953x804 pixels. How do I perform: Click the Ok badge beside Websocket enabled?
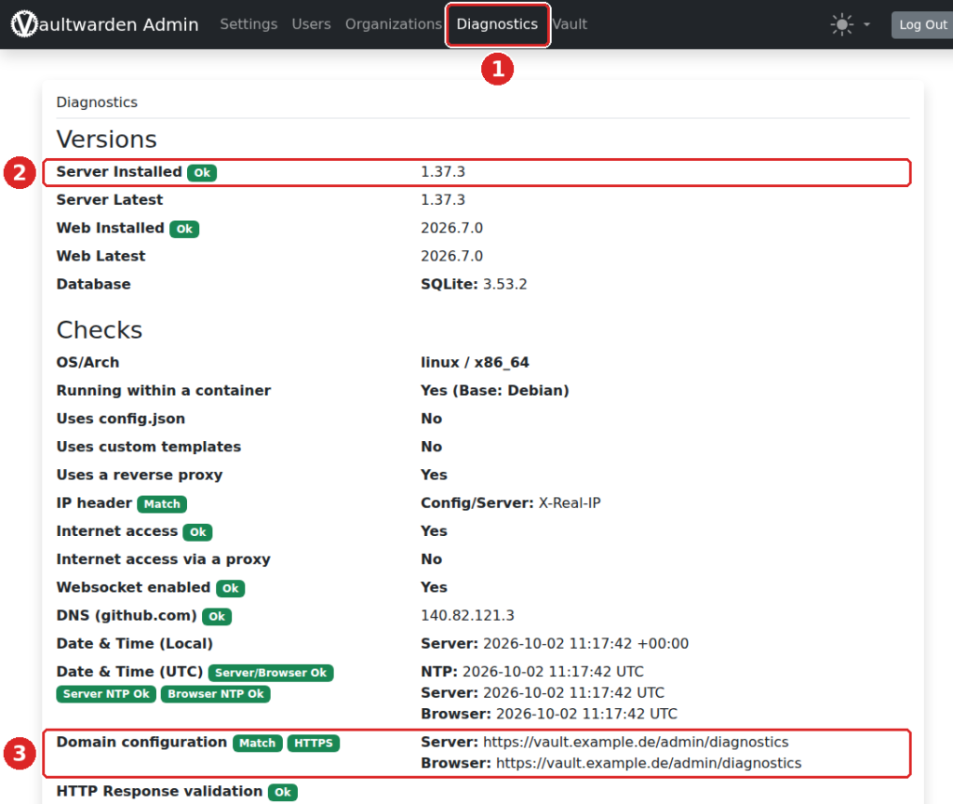point(231,588)
